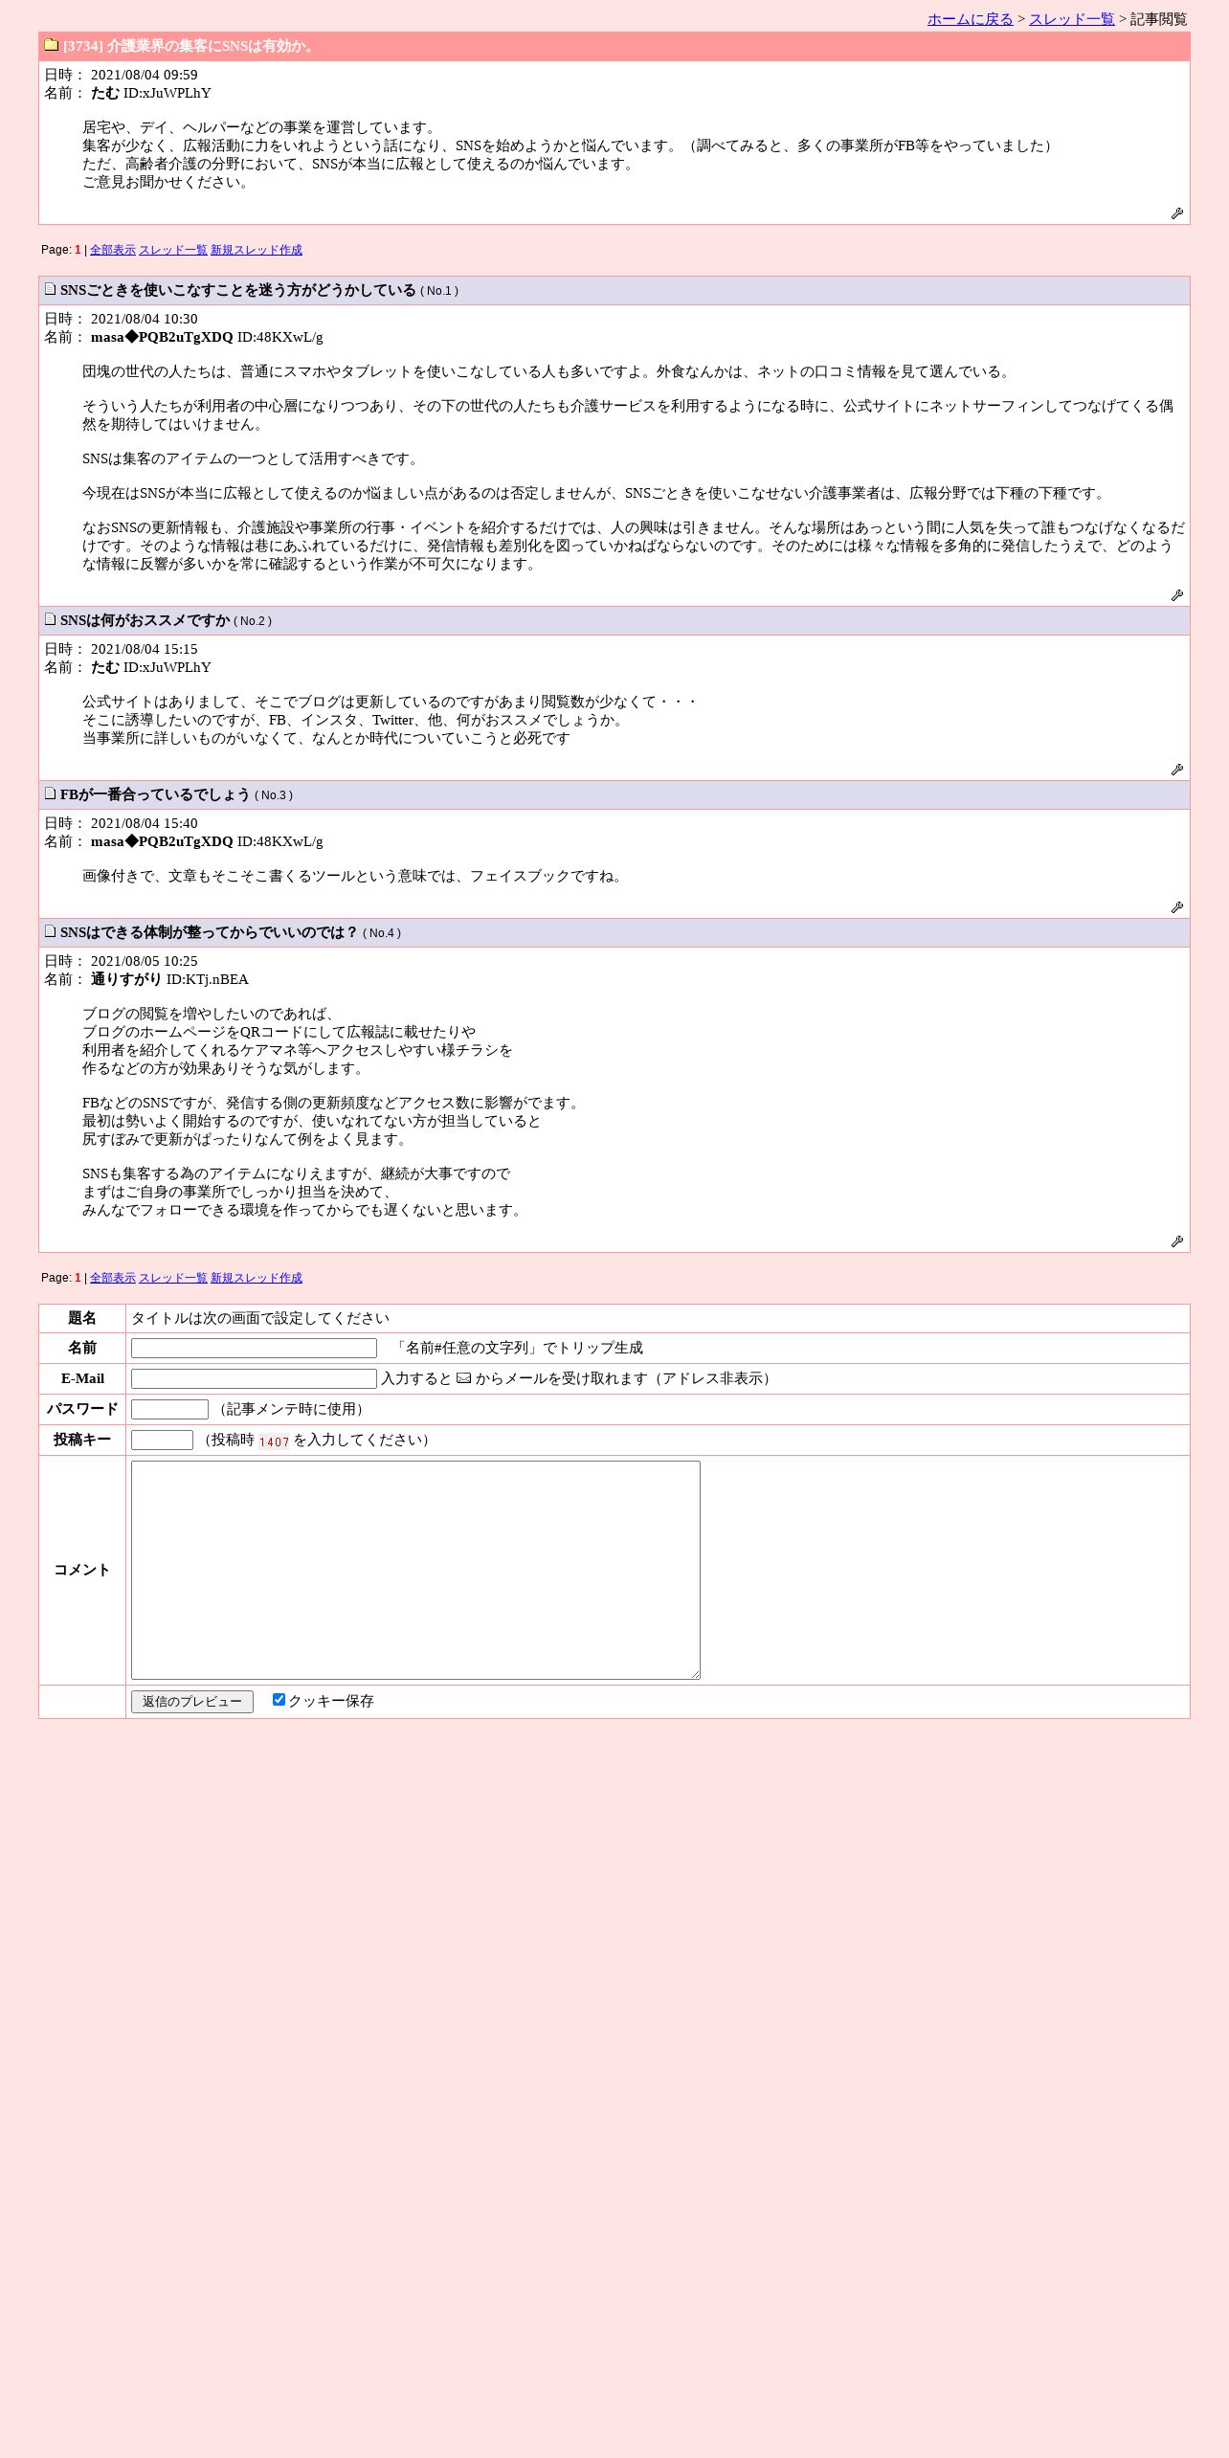
Task: Click 新規スレッド作成 below the replies
Action: (257, 1278)
